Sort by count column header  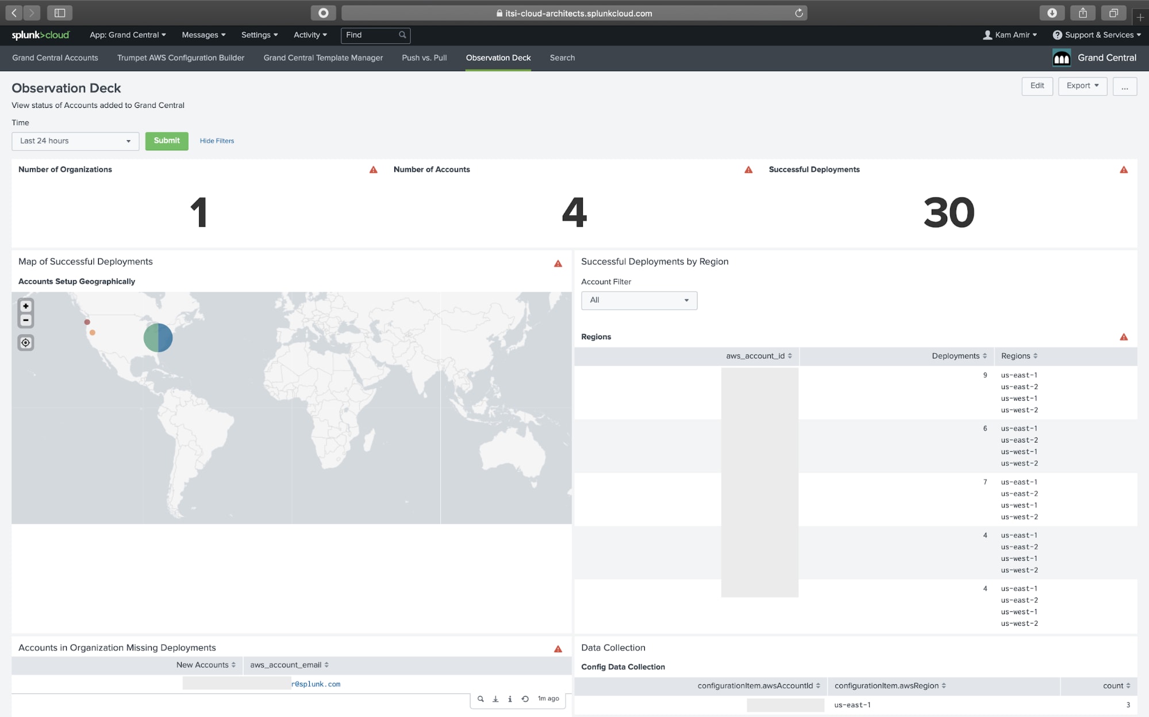(1116, 686)
